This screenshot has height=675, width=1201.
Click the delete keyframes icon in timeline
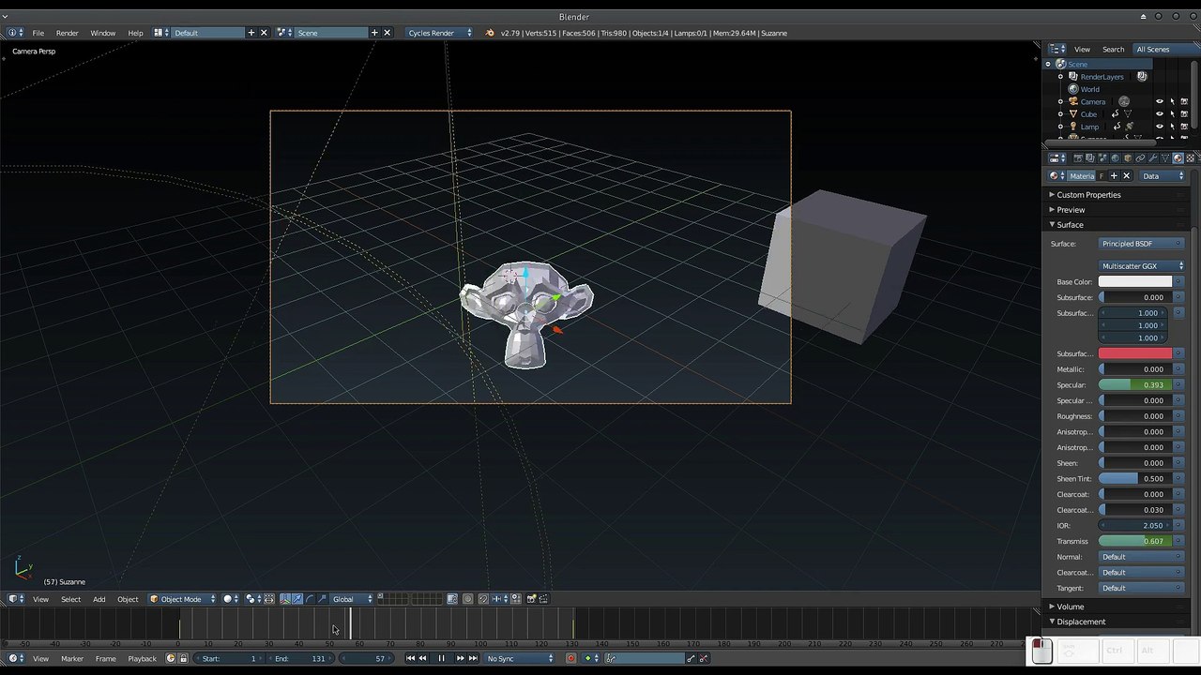[703, 659]
